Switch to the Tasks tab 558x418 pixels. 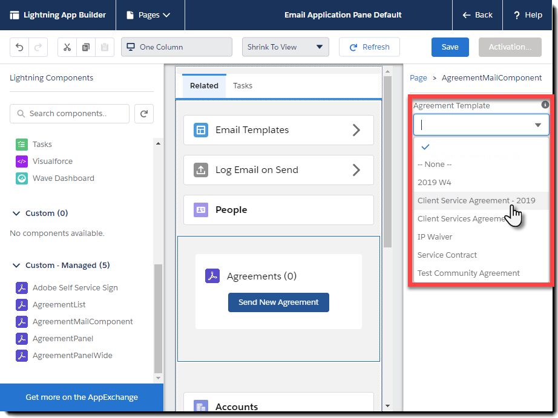243,86
